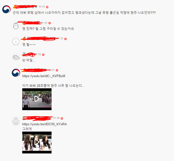Click the ghost-shaped avatar on the 11:12 reply

16,26
